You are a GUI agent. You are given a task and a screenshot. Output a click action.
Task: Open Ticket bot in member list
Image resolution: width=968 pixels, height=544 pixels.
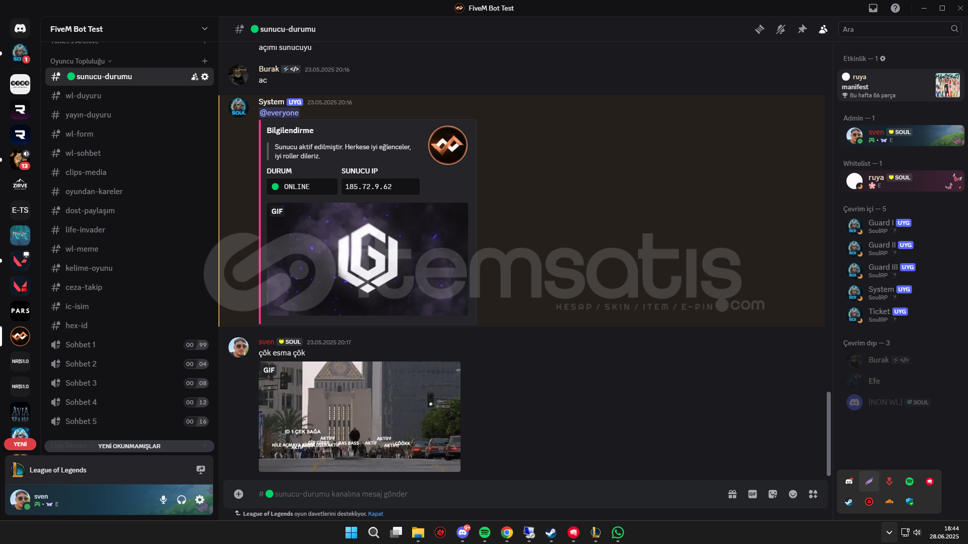[x=903, y=315]
